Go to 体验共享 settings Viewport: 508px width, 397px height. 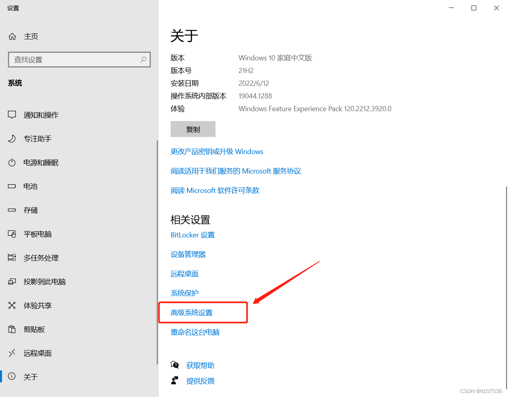coord(79,305)
